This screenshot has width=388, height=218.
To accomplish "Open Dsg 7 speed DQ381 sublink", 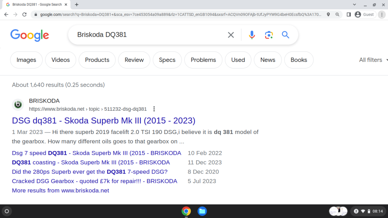I will 97,153.
